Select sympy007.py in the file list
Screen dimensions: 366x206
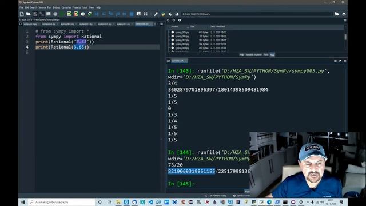(x=182, y=40)
